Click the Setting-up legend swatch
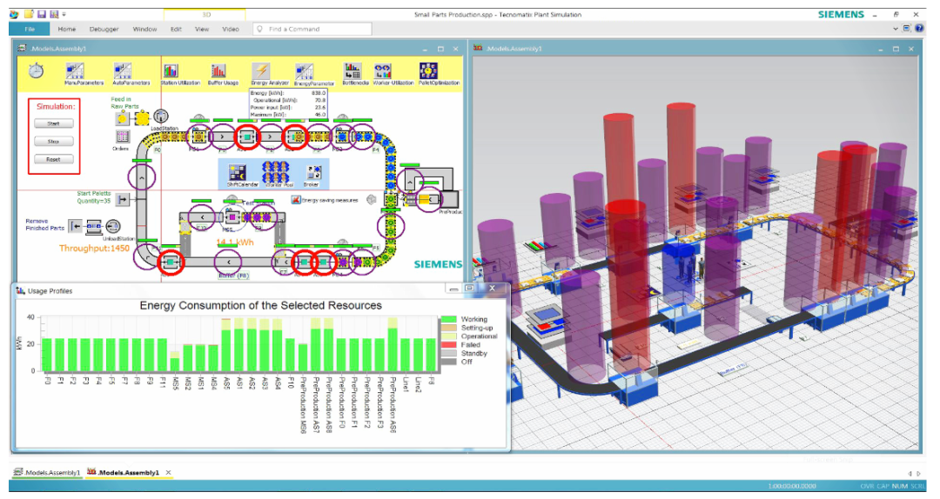 pos(448,328)
